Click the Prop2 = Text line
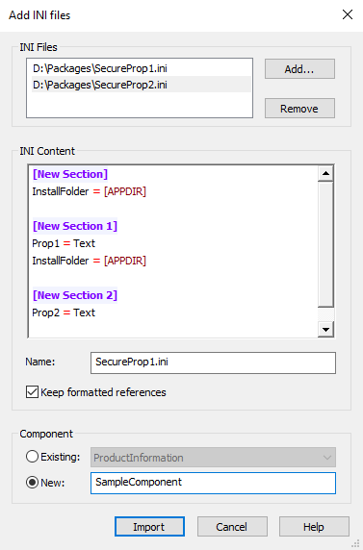This screenshot has width=363, height=550. [64, 312]
